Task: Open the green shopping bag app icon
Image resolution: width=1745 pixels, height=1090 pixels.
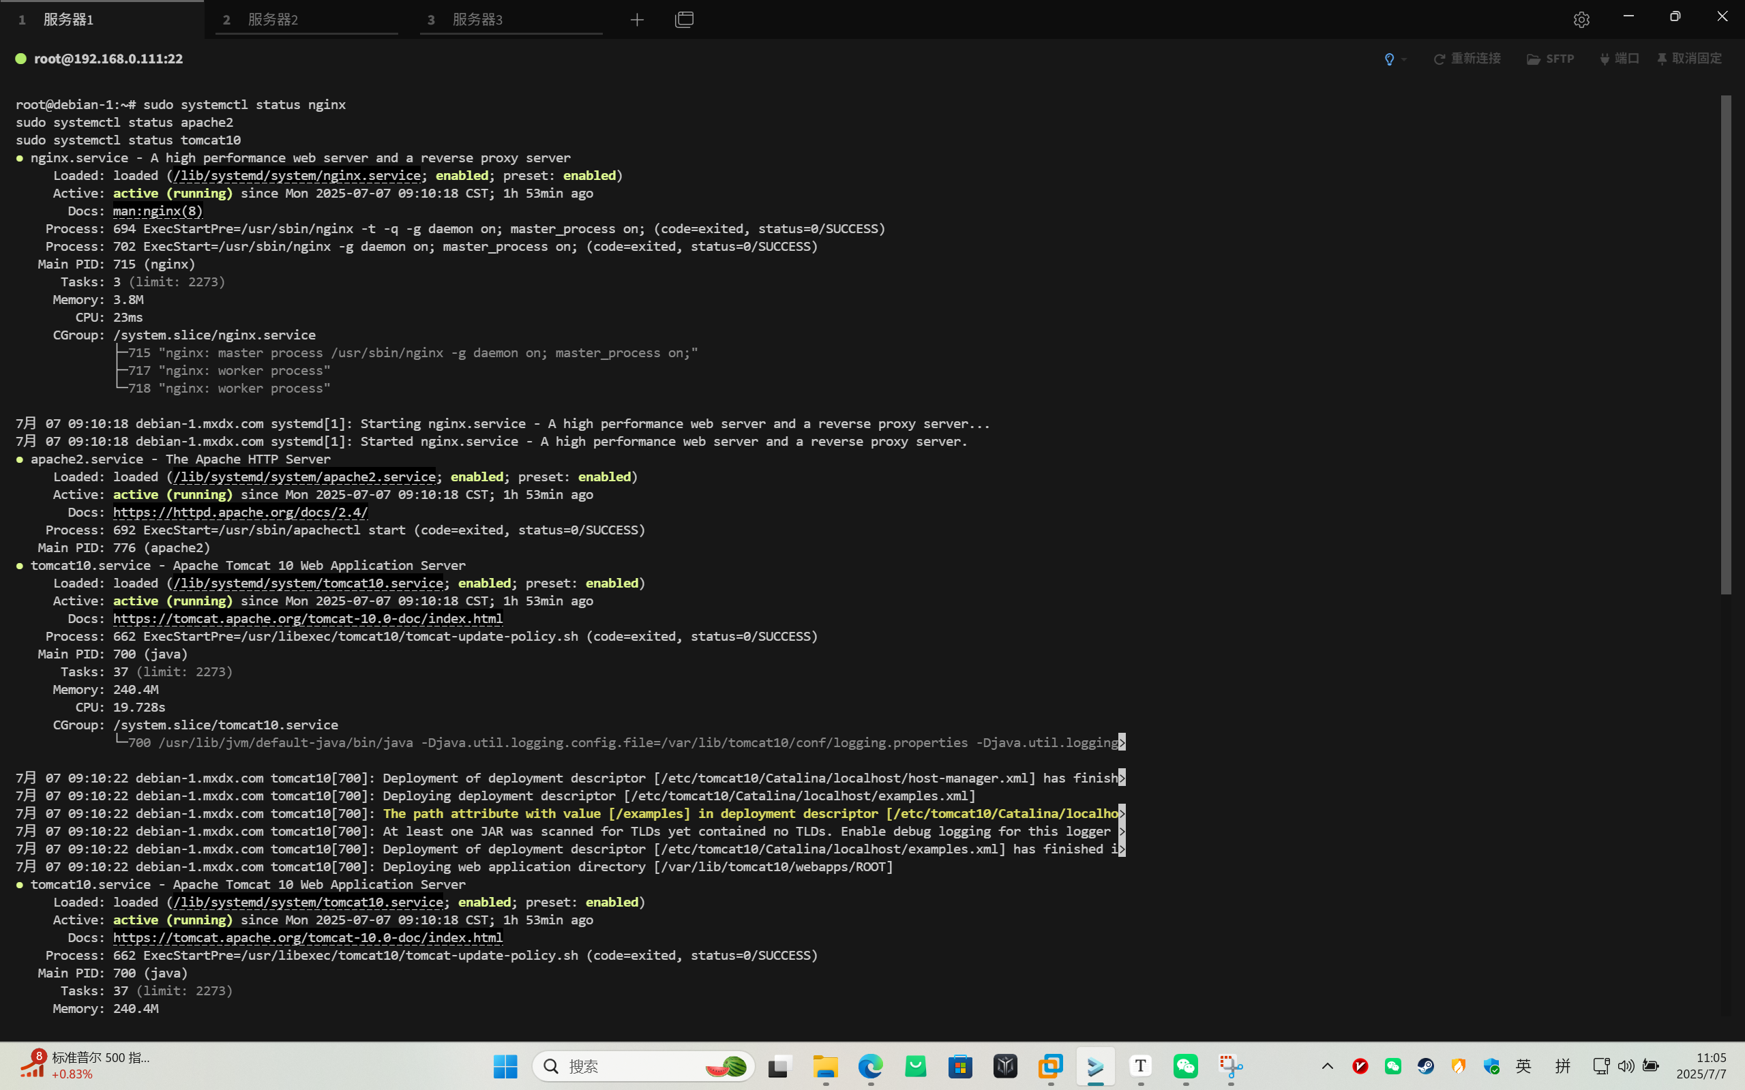Action: [915, 1066]
